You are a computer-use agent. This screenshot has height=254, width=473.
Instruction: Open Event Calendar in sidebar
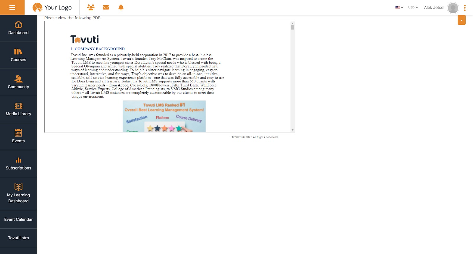pyautogui.click(x=18, y=219)
